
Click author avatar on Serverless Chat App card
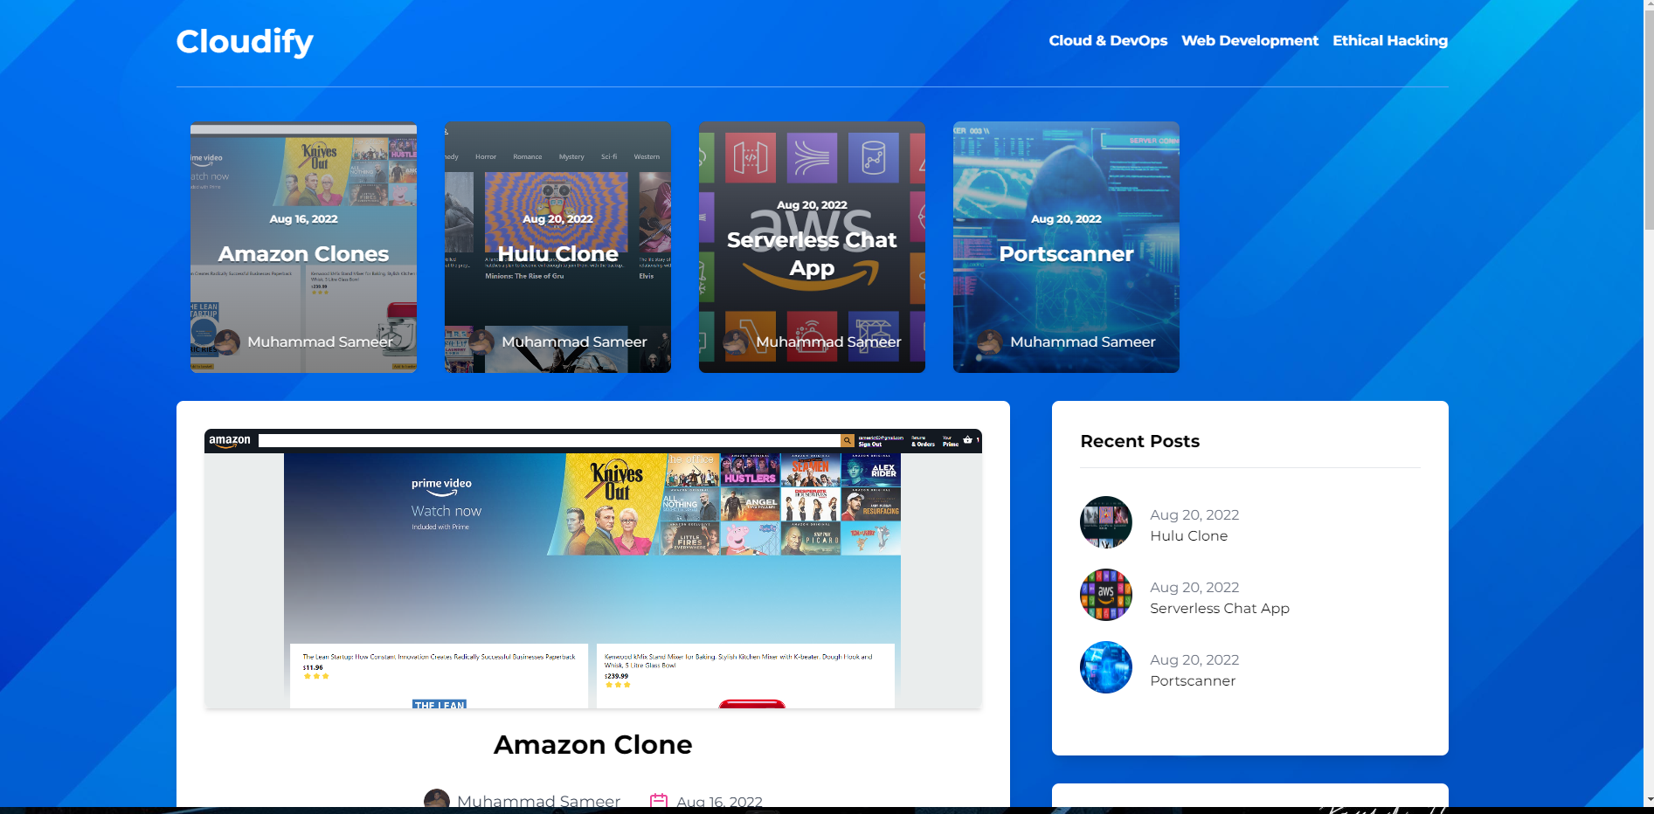click(x=736, y=341)
